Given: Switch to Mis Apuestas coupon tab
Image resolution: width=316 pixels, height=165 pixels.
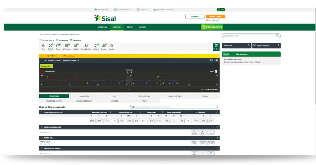Looking at the screenshot, I should (x=242, y=54).
